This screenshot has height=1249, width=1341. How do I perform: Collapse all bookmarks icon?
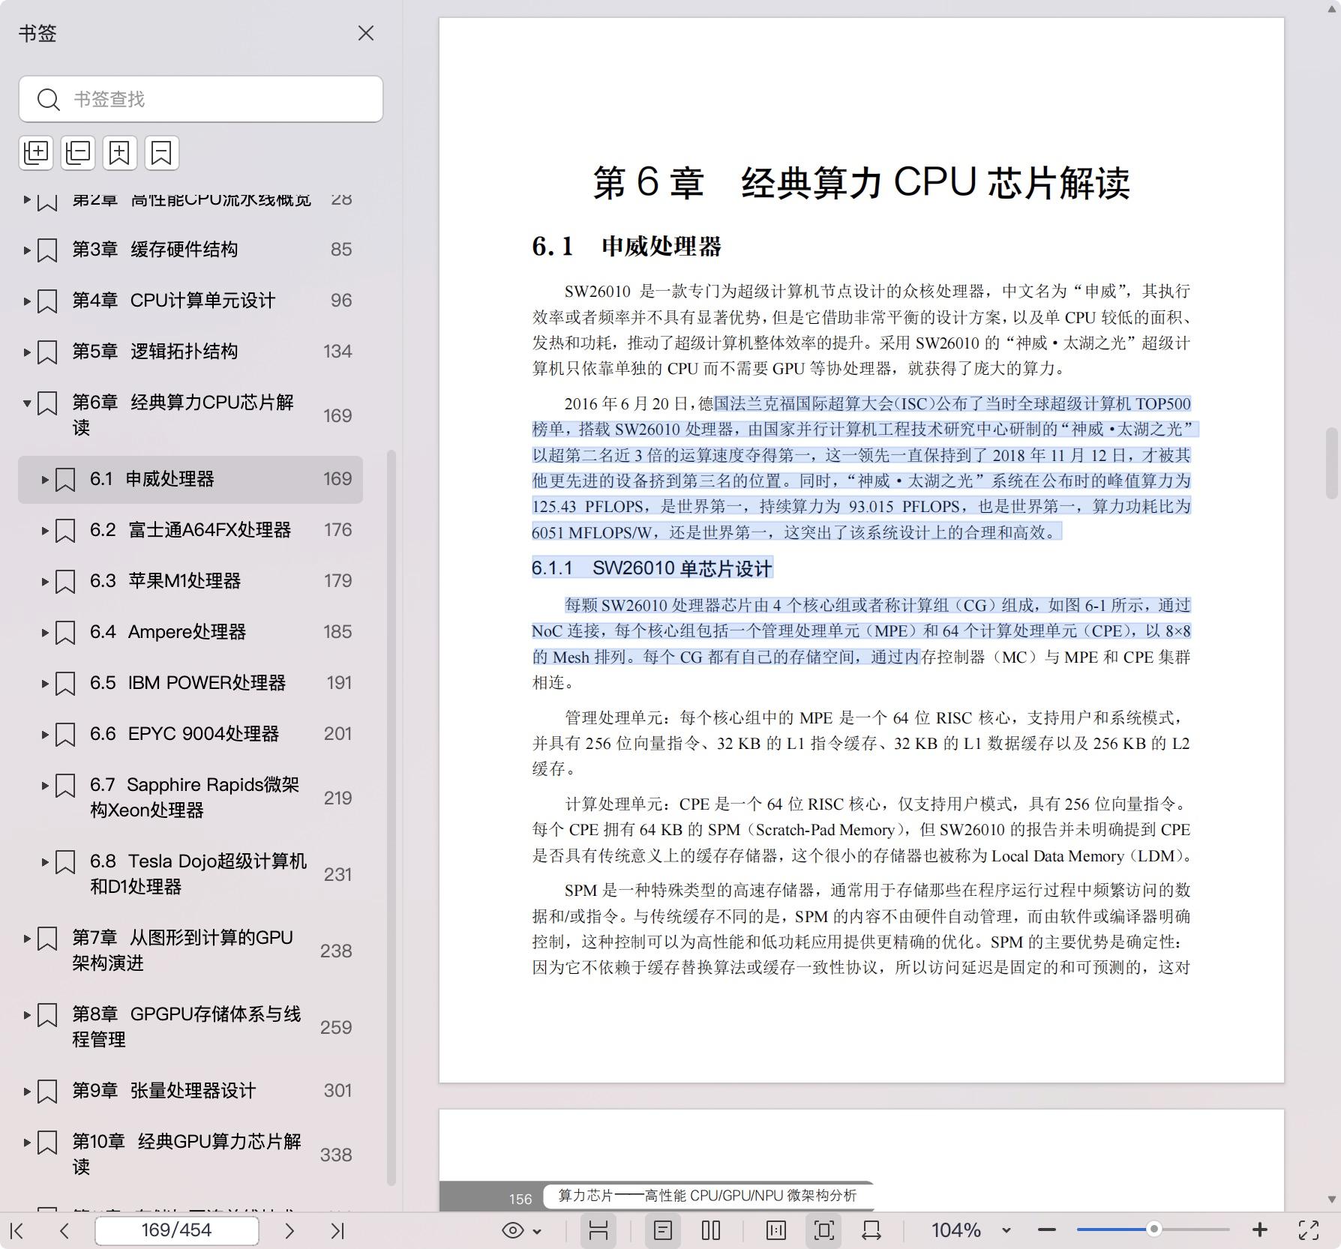pyautogui.click(x=78, y=153)
